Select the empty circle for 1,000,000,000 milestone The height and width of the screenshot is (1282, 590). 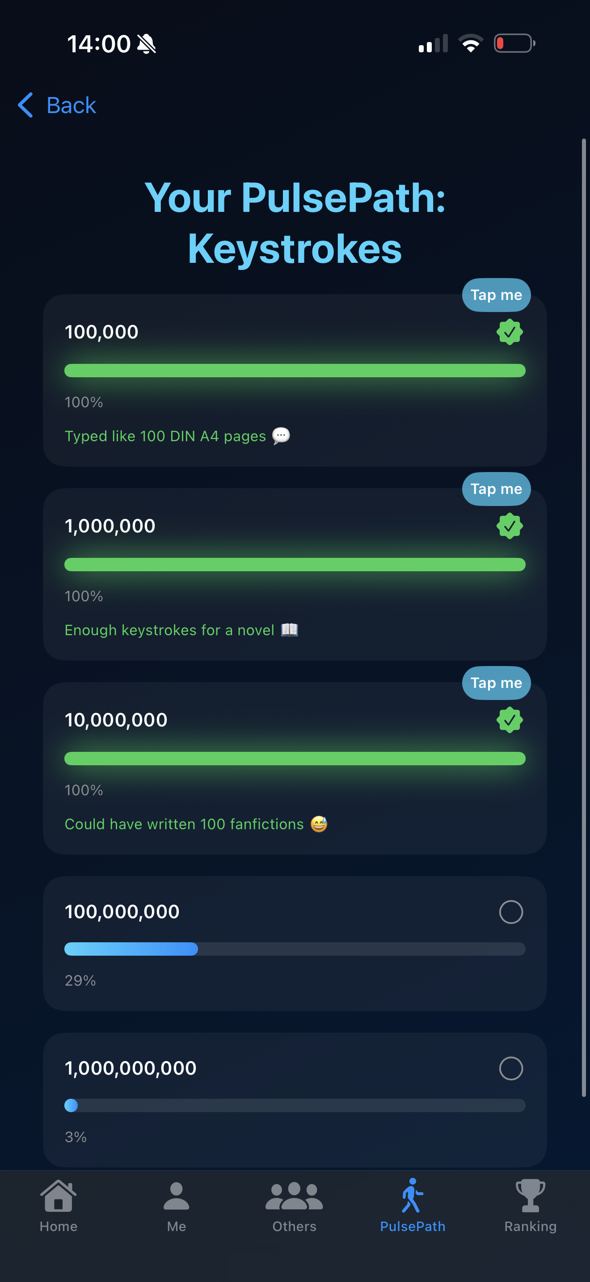pyautogui.click(x=511, y=1068)
